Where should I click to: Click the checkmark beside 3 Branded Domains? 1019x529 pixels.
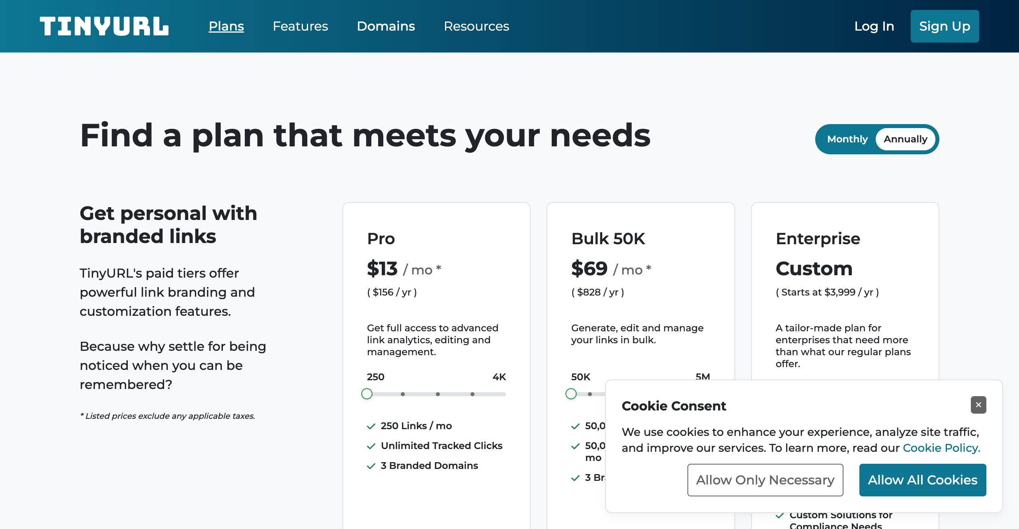[371, 465]
